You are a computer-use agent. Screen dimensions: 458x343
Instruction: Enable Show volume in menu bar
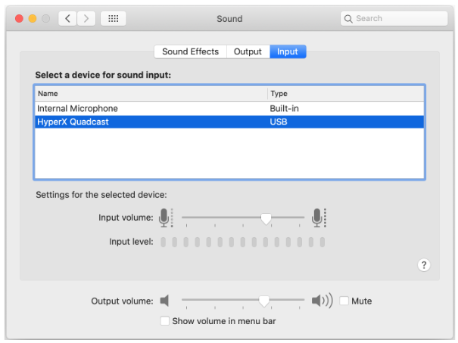[166, 320]
